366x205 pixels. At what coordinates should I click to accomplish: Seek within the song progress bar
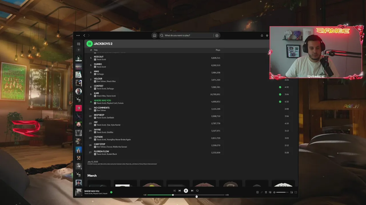(x=186, y=195)
